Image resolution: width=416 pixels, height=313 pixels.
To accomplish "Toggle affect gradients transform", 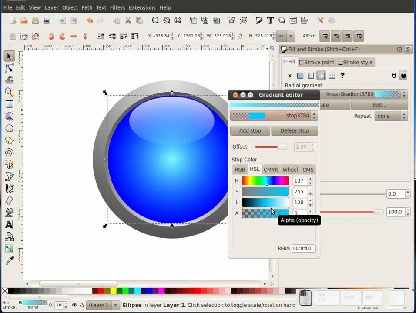I will pos(348,36).
